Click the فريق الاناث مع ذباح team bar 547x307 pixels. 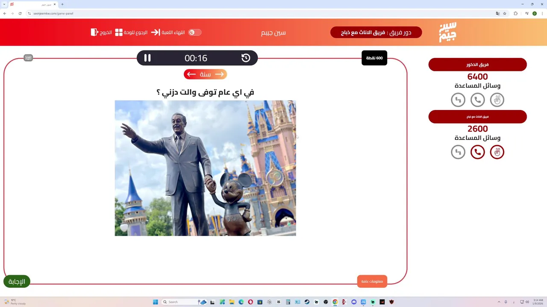(x=478, y=116)
